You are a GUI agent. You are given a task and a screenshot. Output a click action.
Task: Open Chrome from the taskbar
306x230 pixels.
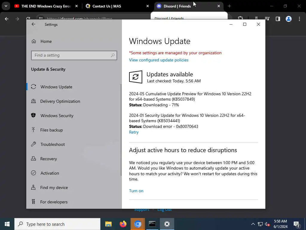pyautogui.click(x=137, y=224)
